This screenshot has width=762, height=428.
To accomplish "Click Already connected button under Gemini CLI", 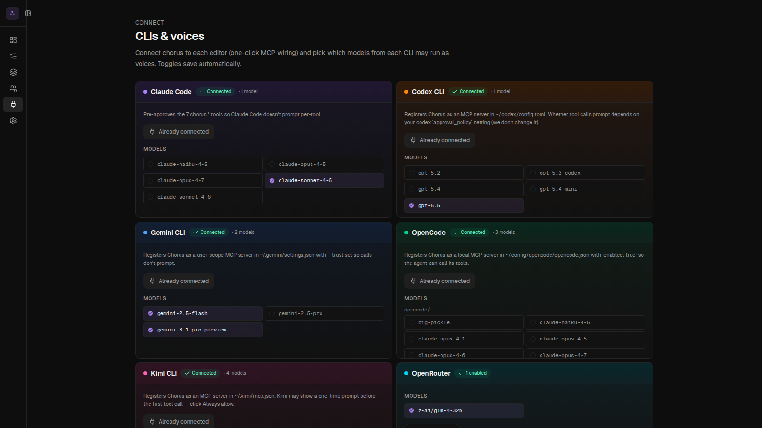I will point(179,281).
